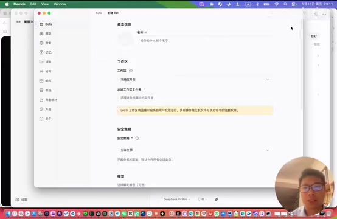Open the Window menu in the menu bar

point(60,4)
